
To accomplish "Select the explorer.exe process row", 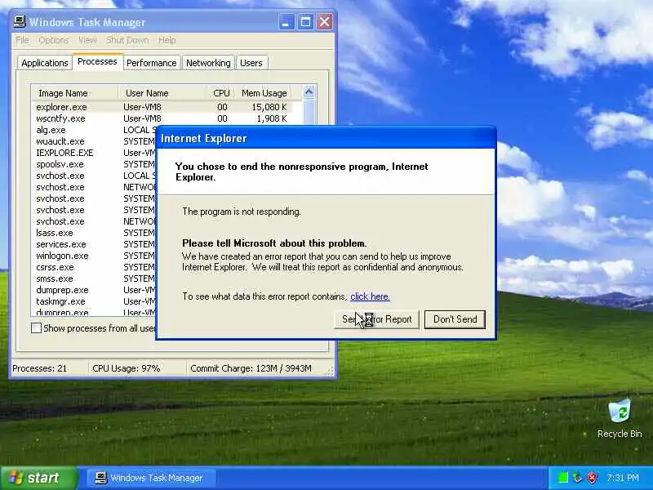I will 162,107.
